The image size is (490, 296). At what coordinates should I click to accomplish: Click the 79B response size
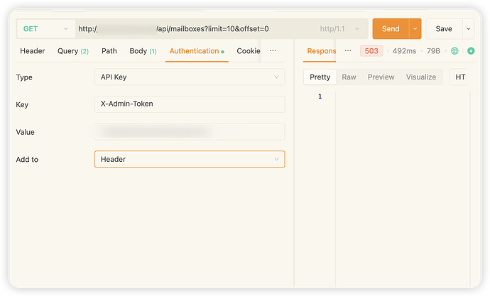[x=433, y=51]
